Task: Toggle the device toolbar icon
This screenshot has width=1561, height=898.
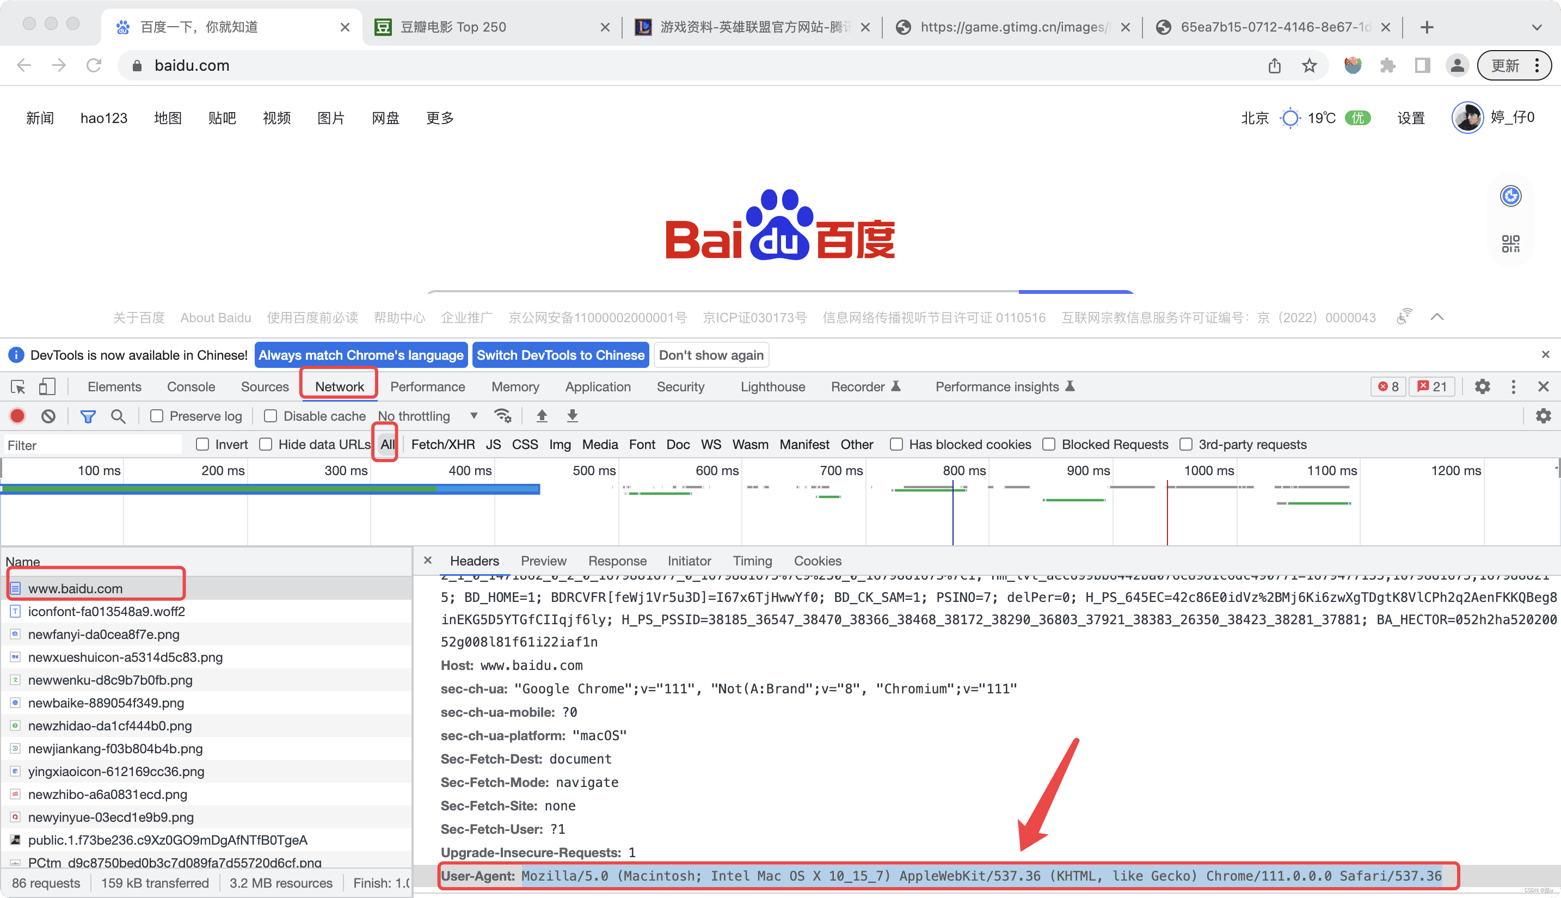Action: 47,387
